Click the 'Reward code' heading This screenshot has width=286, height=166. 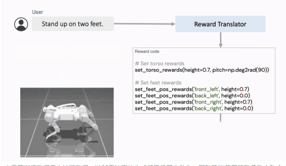[x=147, y=51]
